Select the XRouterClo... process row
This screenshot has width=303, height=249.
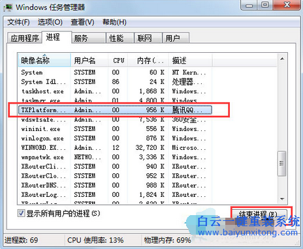tap(115, 176)
